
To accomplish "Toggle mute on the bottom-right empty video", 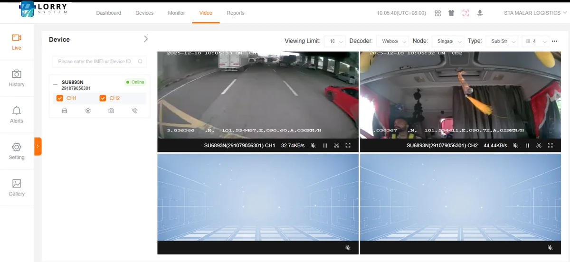I will (x=551, y=248).
